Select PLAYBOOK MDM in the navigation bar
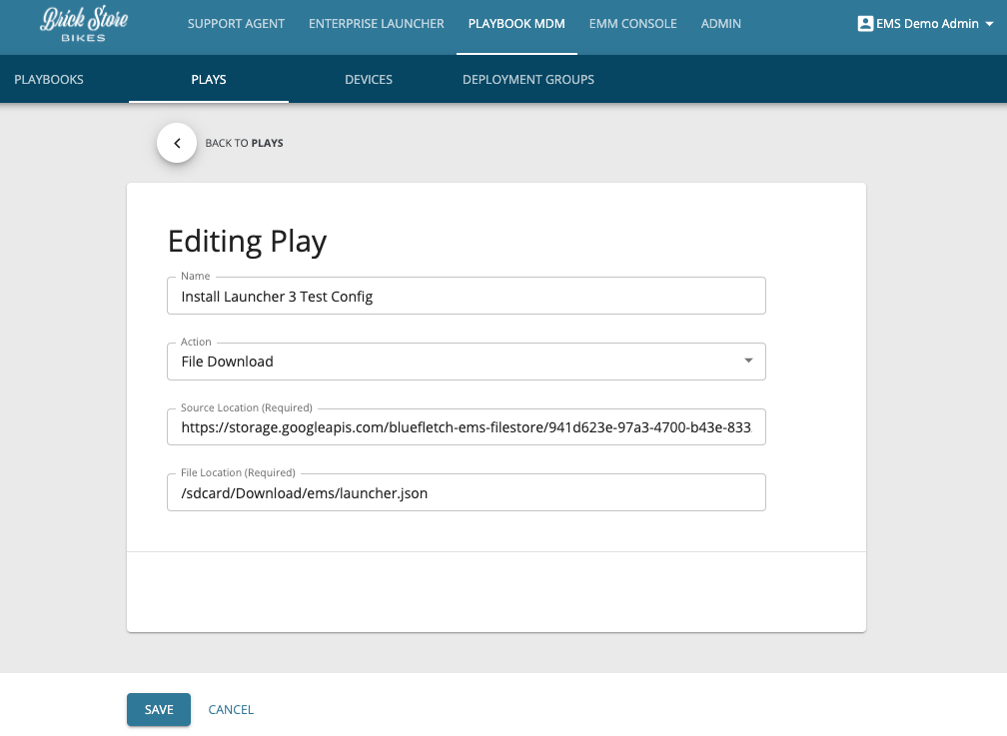The width and height of the screenshot is (1007, 736). [516, 23]
